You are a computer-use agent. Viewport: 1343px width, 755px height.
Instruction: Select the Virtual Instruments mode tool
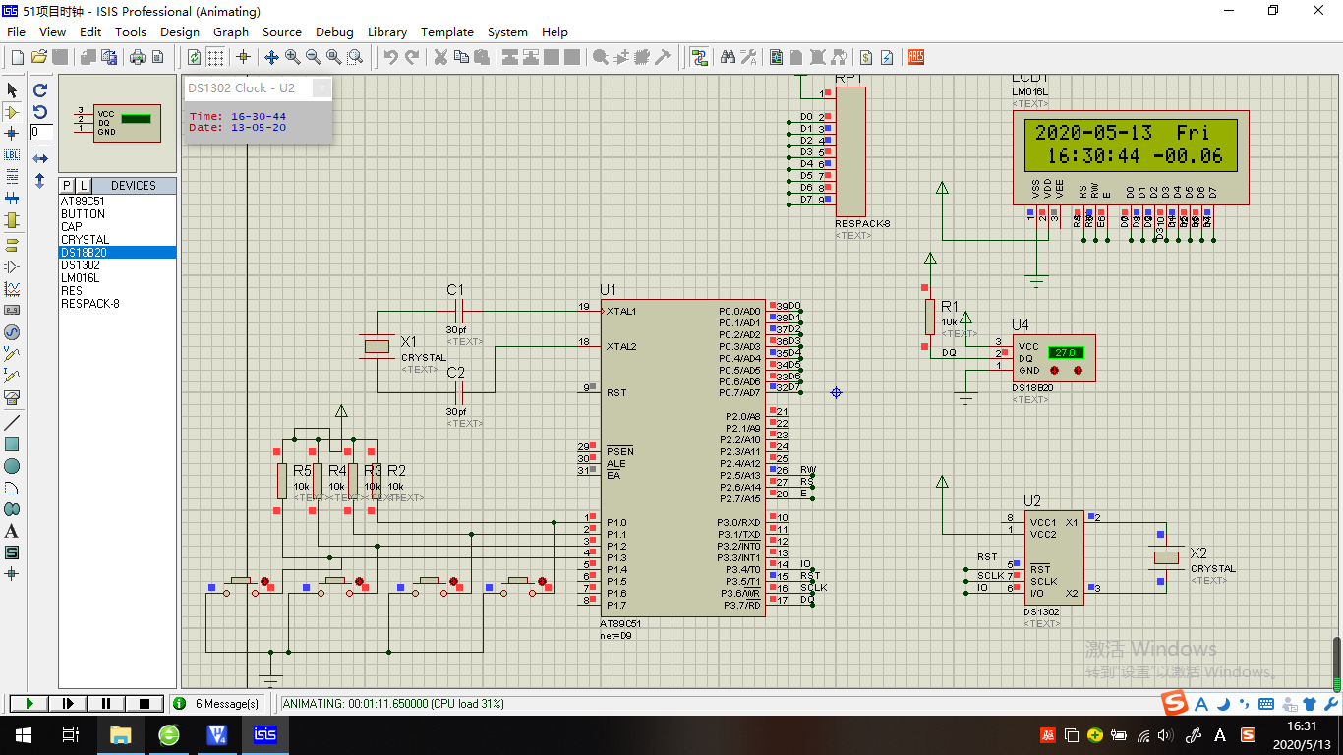click(12, 397)
